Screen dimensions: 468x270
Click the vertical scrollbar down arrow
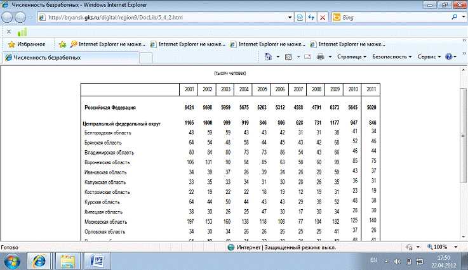(463, 236)
